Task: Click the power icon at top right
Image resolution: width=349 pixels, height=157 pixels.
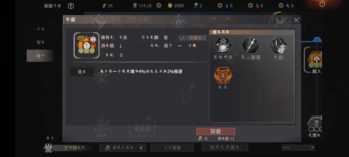Action: [322, 4]
